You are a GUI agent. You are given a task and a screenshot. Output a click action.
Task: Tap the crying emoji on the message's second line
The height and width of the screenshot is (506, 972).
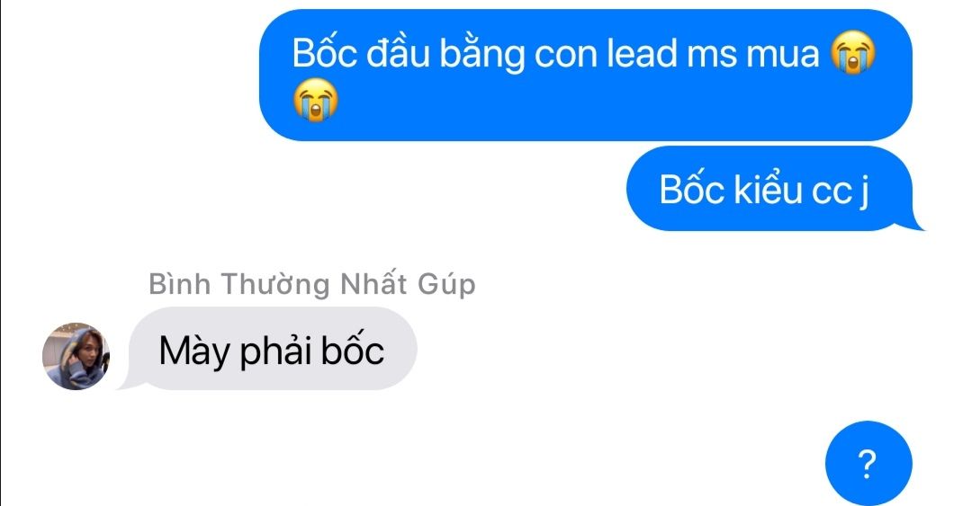(x=316, y=100)
